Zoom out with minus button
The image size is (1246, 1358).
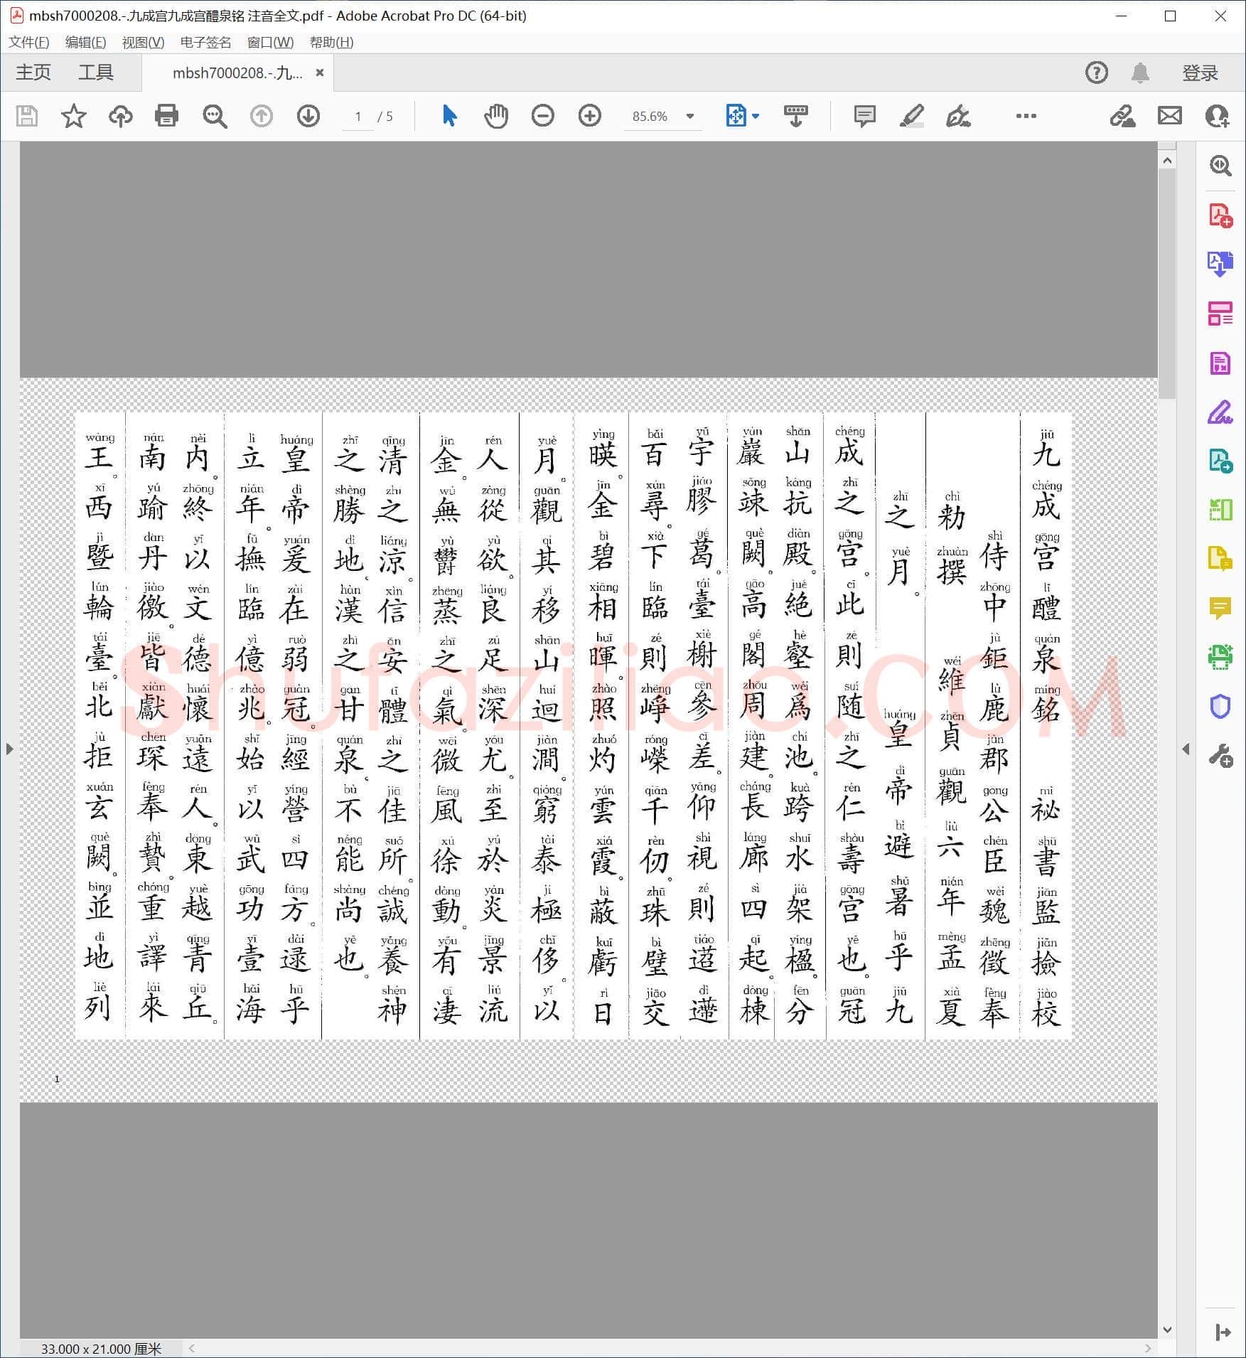coord(543,115)
